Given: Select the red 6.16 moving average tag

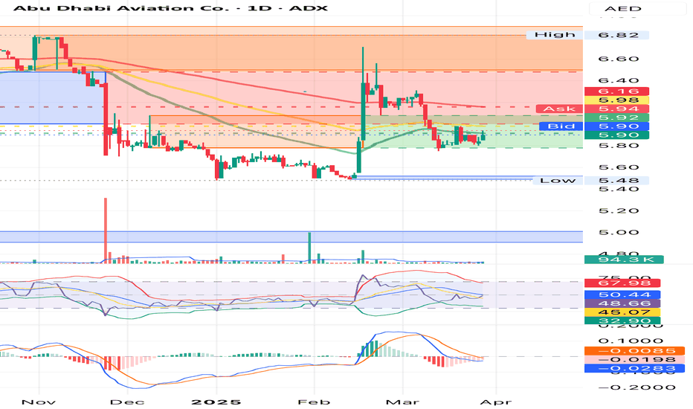Looking at the screenshot, I should [616, 91].
